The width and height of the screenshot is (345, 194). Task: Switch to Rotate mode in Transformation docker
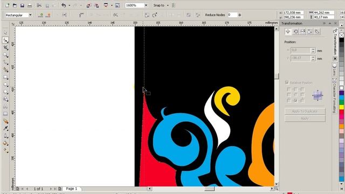[296, 32]
